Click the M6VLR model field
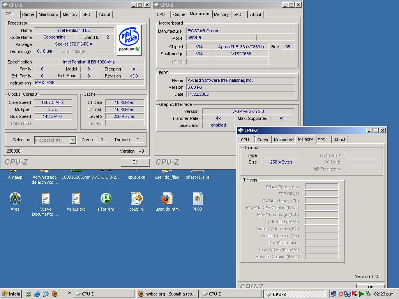This screenshot has width=399, height=299. click(x=221, y=38)
